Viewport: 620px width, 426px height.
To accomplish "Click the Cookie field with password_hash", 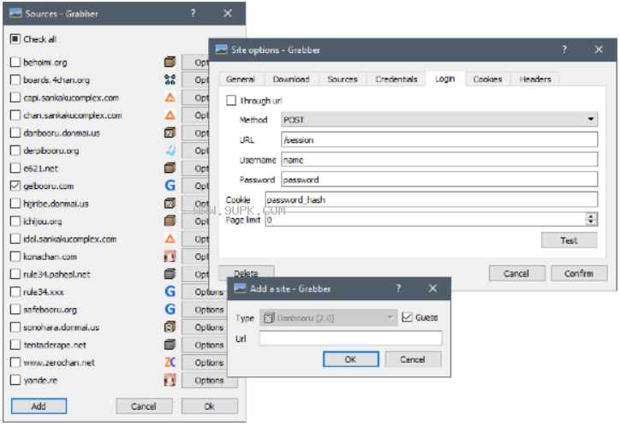I will 432,199.
